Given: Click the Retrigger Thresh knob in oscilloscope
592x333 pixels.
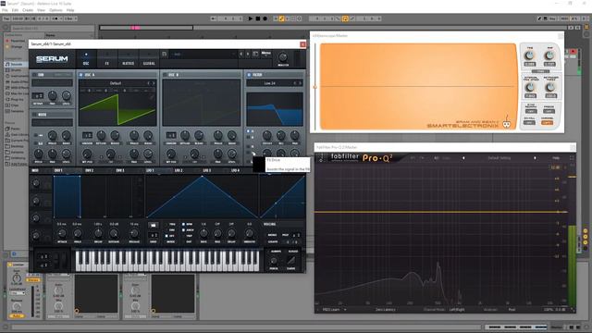Looking at the screenshot, I should 550,87.
